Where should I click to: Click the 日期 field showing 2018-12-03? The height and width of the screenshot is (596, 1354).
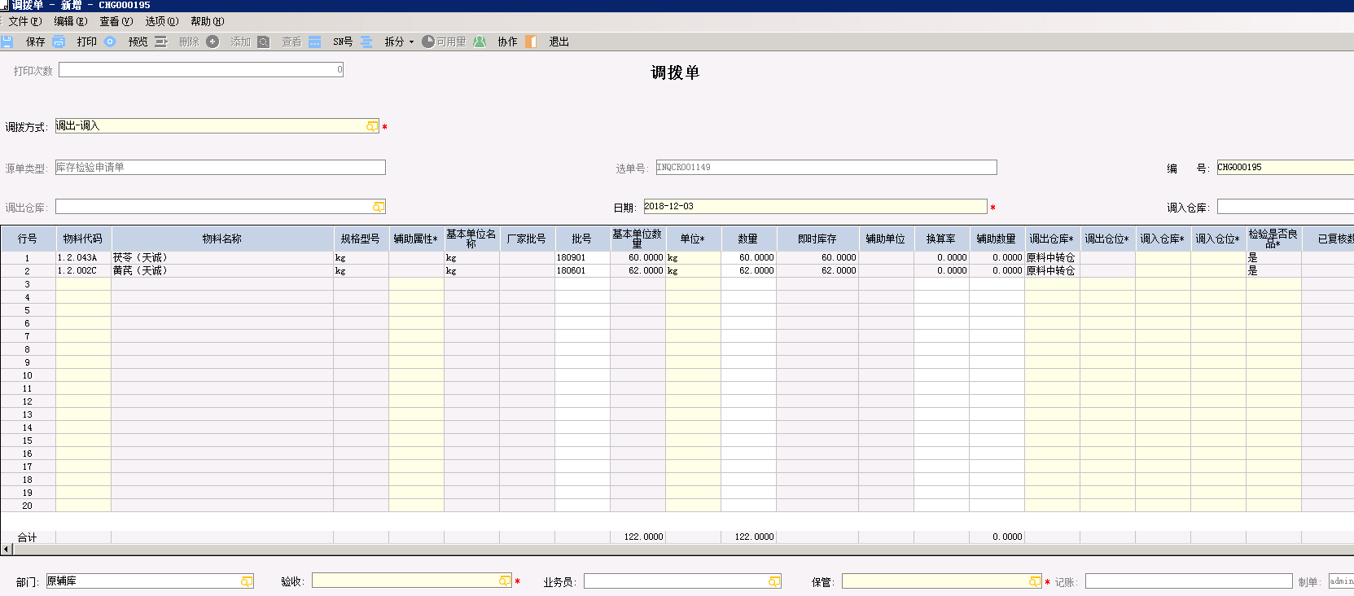815,207
